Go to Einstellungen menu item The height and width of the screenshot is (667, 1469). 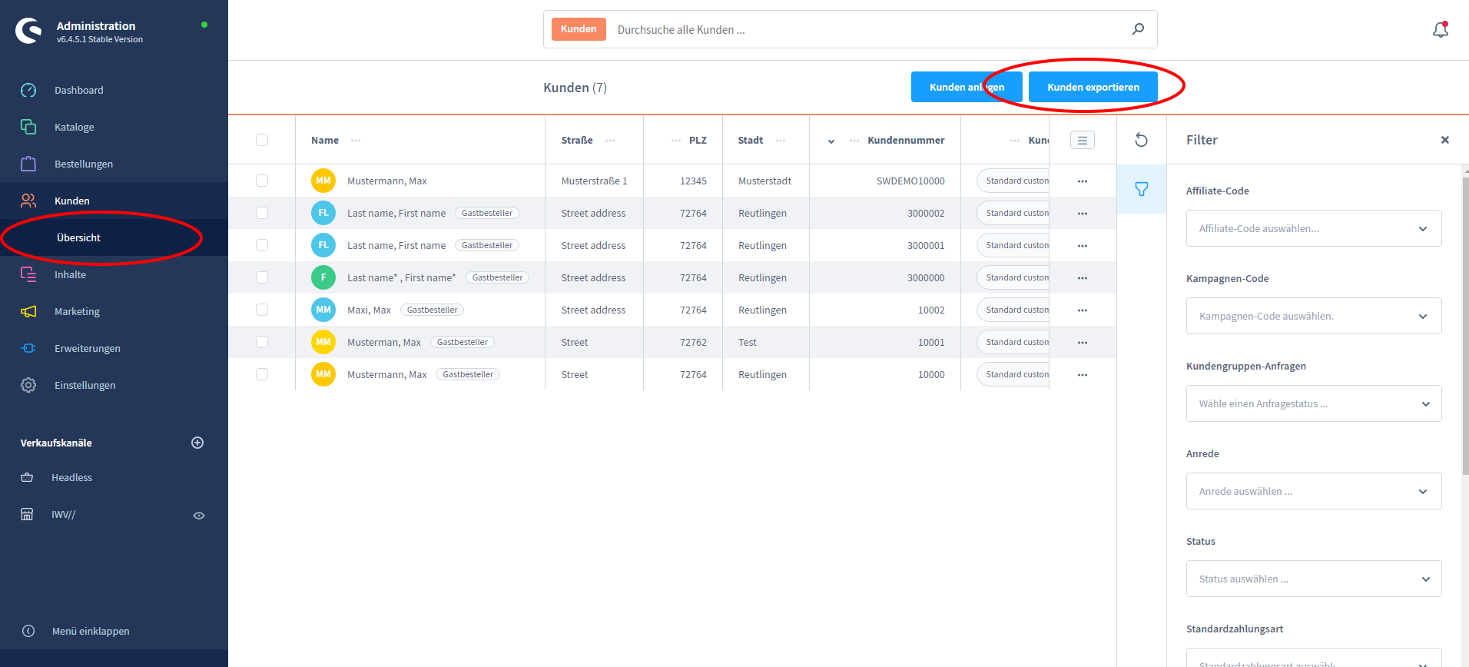85,385
